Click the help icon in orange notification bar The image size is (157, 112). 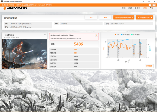coord(150,5)
